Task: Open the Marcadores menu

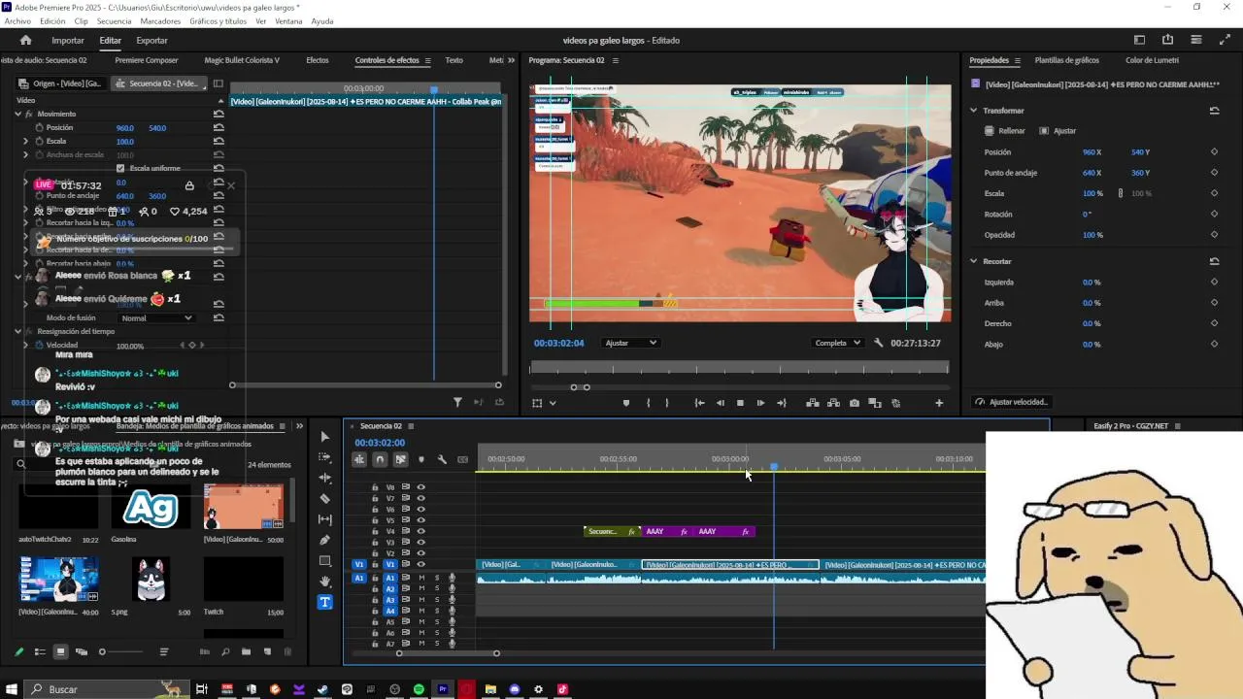Action: click(x=160, y=21)
